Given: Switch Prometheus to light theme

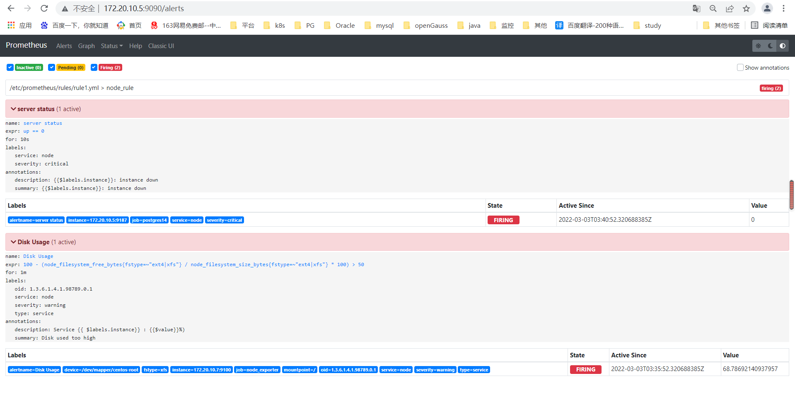Looking at the screenshot, I should (x=758, y=46).
